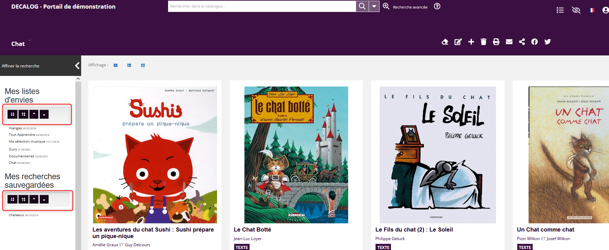Open the Documentaires wish list
The image size is (609, 250).
pyautogui.click(x=21, y=156)
